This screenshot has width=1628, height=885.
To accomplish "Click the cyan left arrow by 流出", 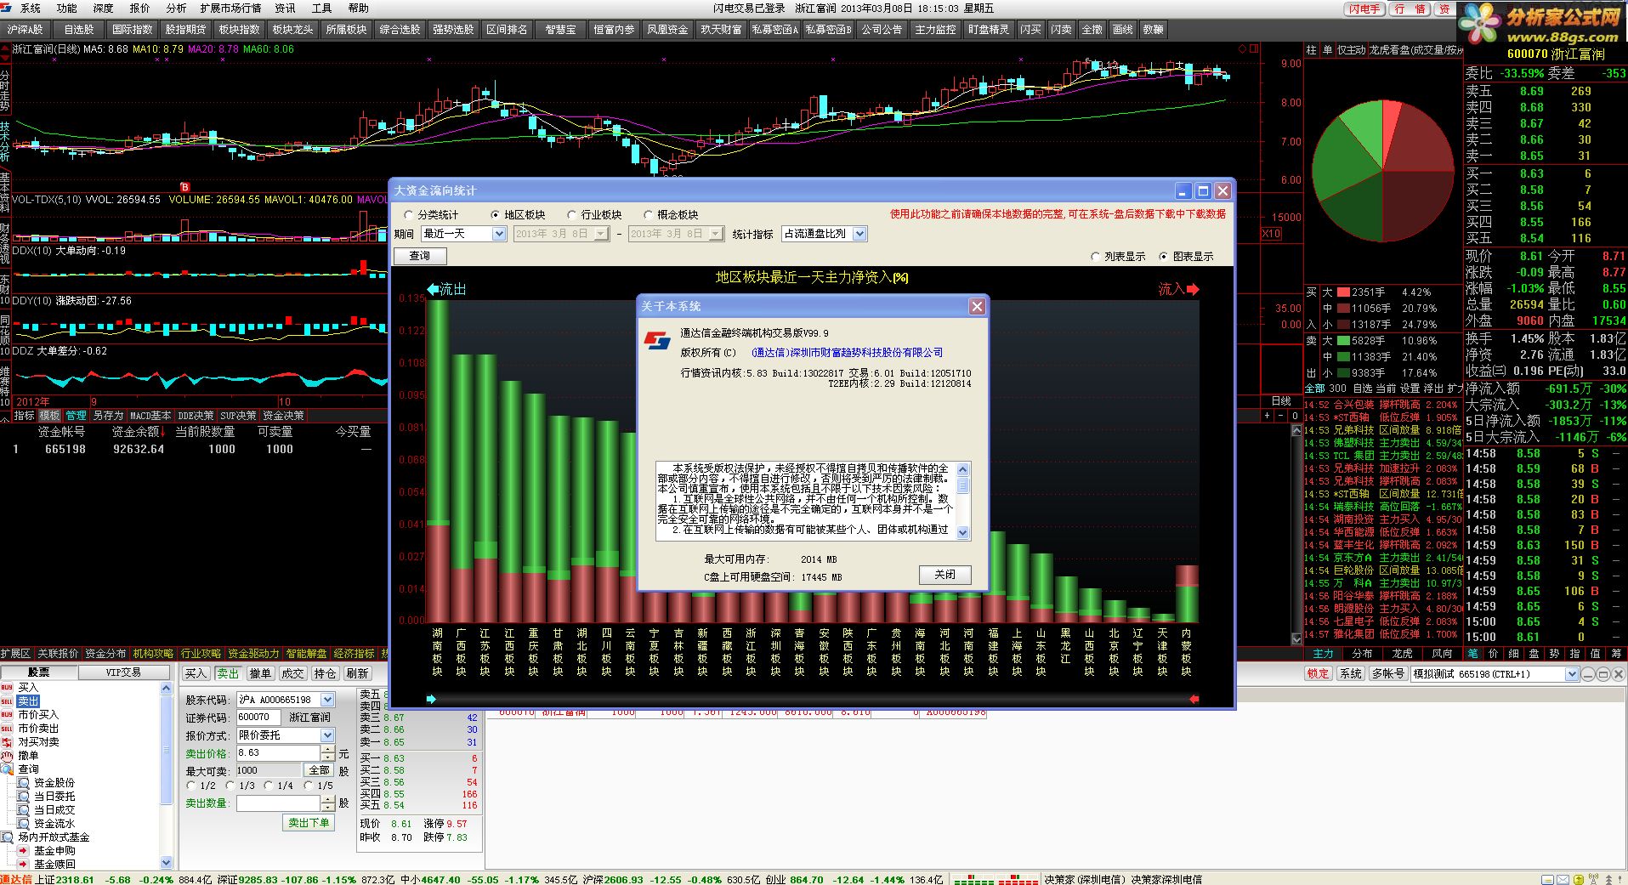I will pyautogui.click(x=433, y=289).
